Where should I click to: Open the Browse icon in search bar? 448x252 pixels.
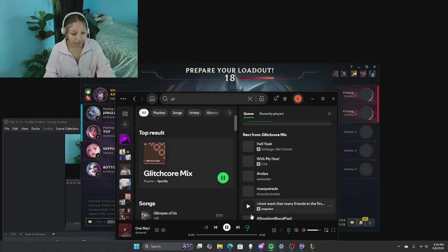pos(261,99)
